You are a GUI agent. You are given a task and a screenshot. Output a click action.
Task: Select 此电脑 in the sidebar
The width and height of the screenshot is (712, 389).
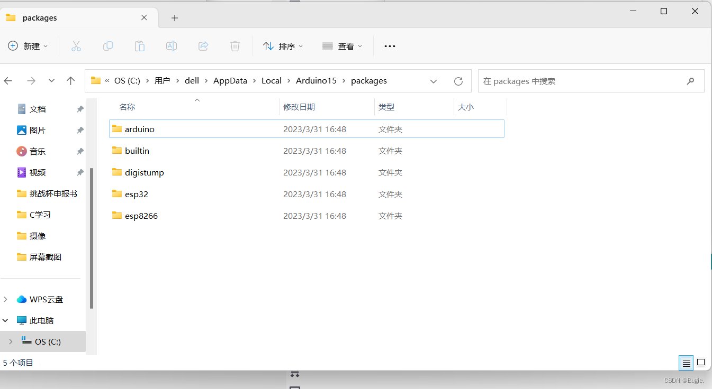click(x=42, y=320)
